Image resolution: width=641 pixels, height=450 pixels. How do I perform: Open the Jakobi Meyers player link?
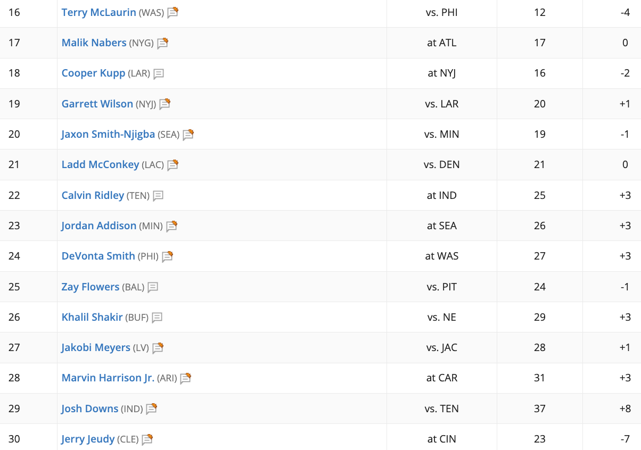96,347
